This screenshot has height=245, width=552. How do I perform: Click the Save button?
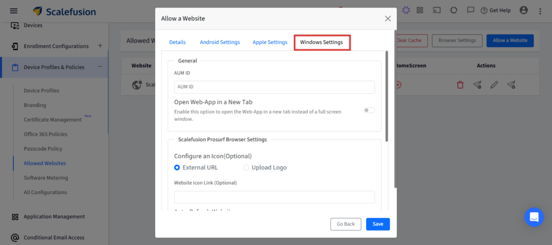tap(378, 224)
